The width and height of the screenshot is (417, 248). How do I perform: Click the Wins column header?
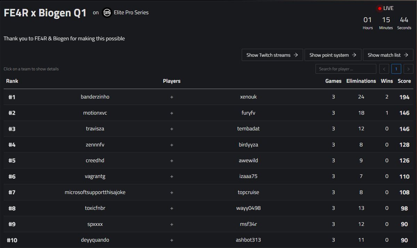pos(387,81)
